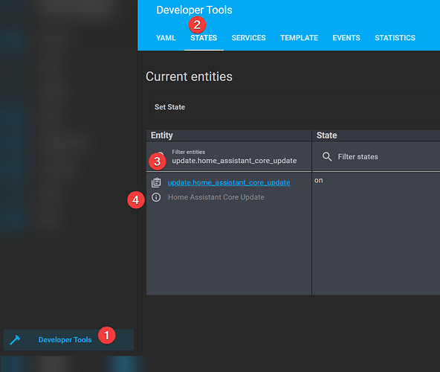
Task: Focus the Filter entities input field
Action: (229, 156)
